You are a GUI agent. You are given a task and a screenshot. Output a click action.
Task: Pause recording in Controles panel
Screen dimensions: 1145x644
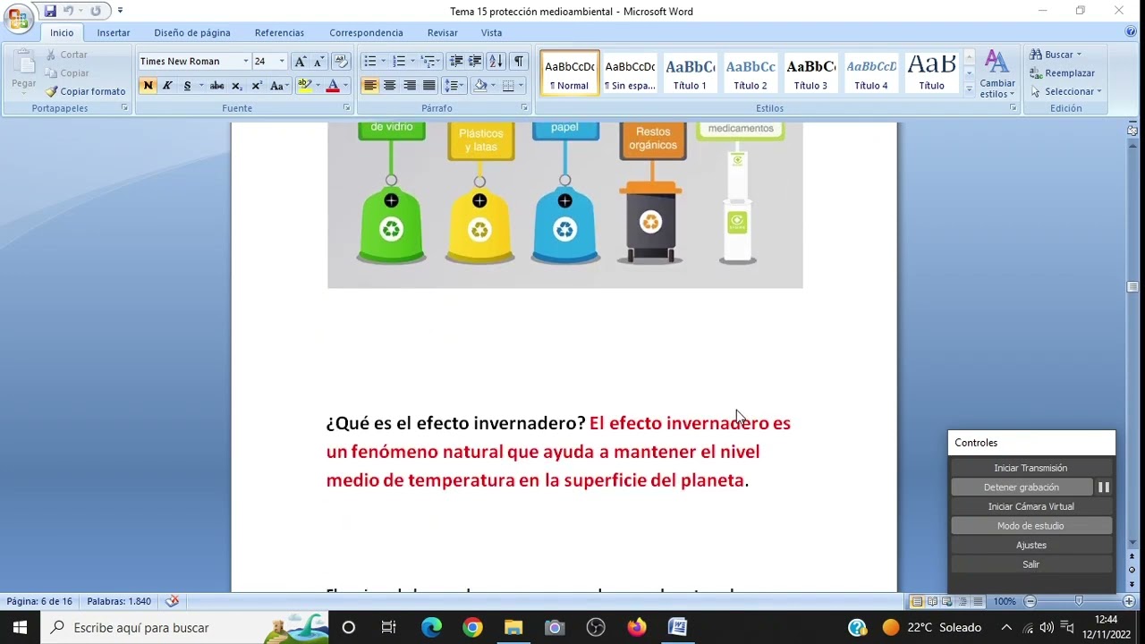point(1104,487)
